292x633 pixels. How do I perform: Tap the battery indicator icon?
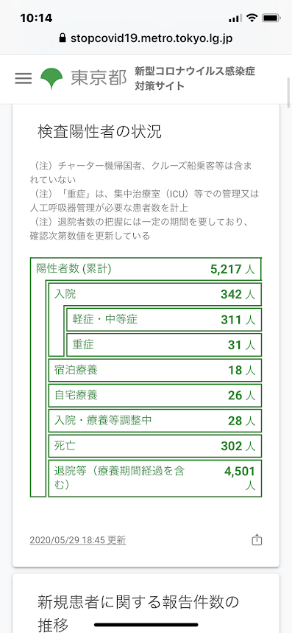(271, 18)
